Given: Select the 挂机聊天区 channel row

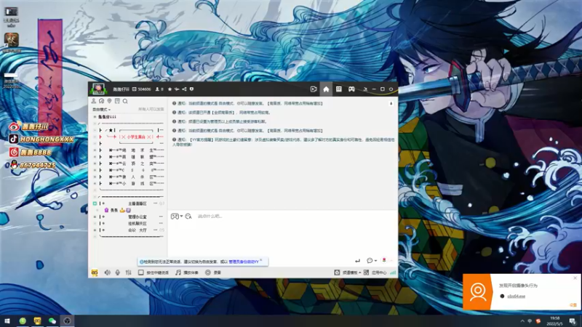Looking at the screenshot, I should pos(129,224).
